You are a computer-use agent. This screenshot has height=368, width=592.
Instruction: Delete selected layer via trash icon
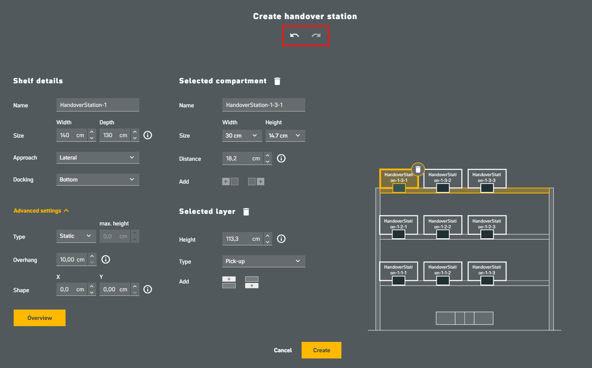click(x=246, y=212)
